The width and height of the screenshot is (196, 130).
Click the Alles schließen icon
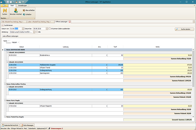24,10
